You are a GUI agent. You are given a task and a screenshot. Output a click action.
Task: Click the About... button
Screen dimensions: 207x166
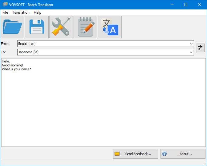pos(183,154)
